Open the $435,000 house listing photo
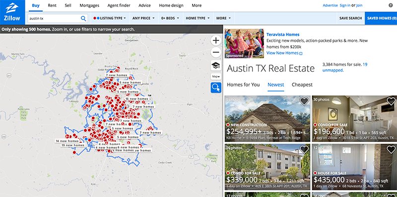The image size is (397, 197). pos(354,167)
